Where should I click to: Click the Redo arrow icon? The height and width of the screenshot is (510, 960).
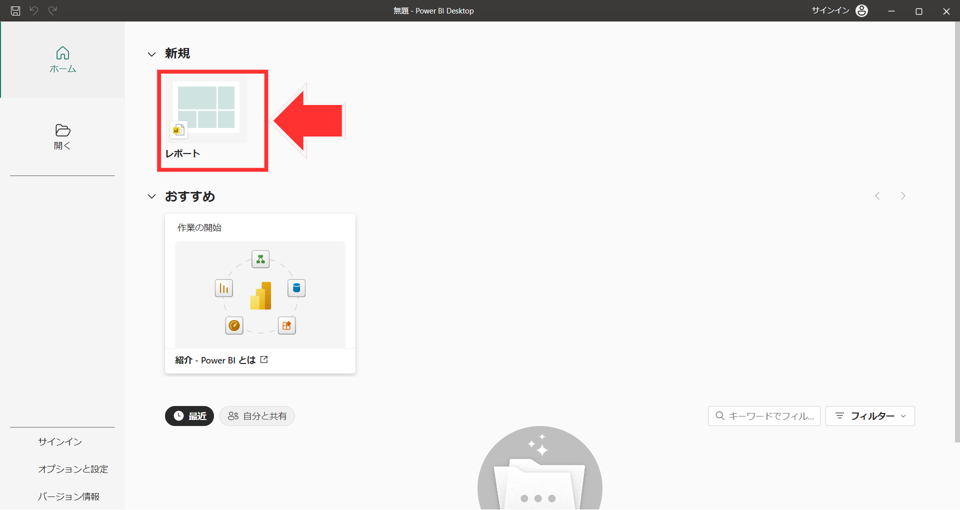point(52,11)
